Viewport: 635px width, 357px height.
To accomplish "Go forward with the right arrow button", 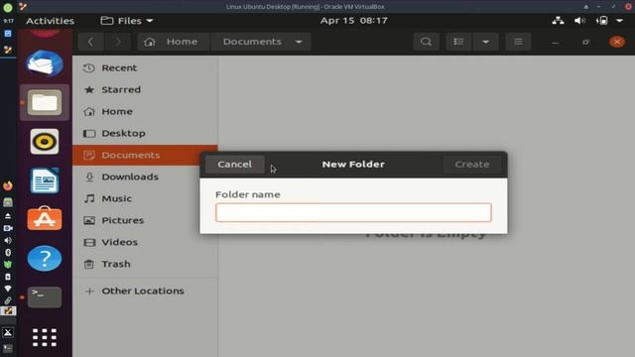I will point(118,42).
